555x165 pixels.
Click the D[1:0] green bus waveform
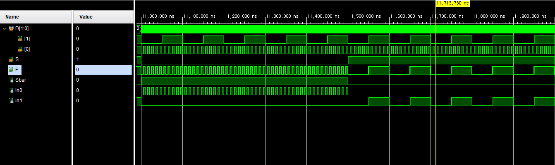coord(347,29)
